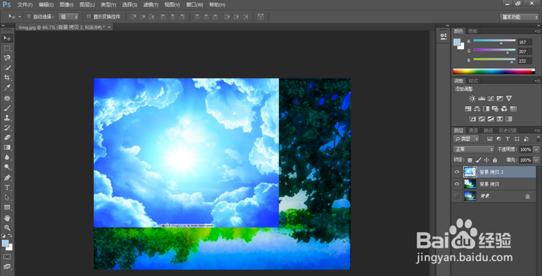Open the layer filter 类型 dropdown
542x276 pixels.
tap(467, 139)
